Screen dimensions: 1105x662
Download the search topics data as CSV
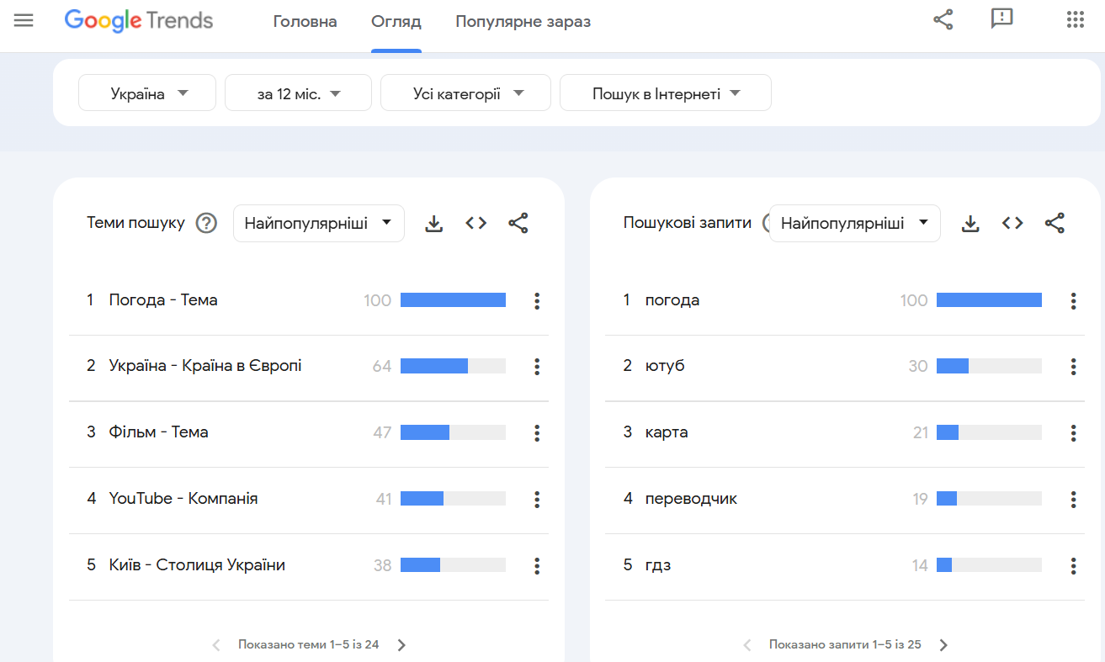[433, 223]
